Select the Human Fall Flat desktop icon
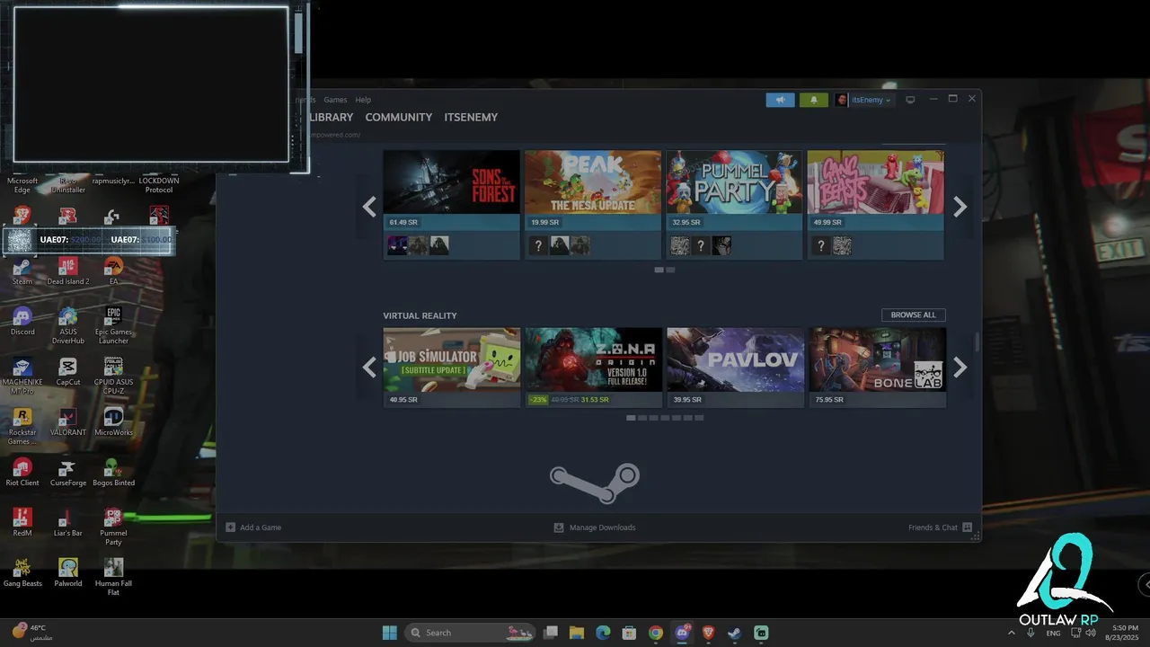The width and height of the screenshot is (1150, 647). pyautogui.click(x=113, y=577)
